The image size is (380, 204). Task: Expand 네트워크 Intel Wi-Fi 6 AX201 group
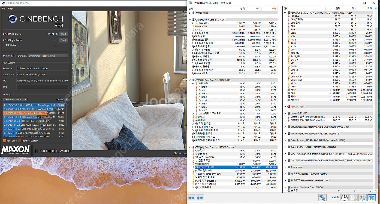[x=285, y=174]
